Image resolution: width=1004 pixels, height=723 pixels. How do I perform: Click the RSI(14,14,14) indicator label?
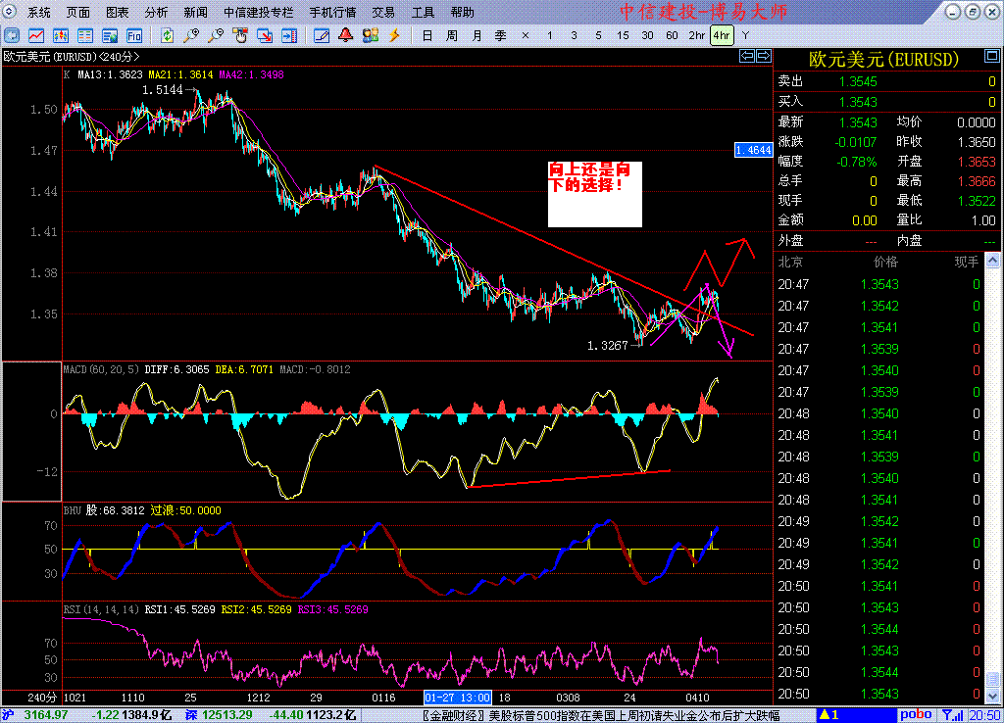pyautogui.click(x=101, y=609)
